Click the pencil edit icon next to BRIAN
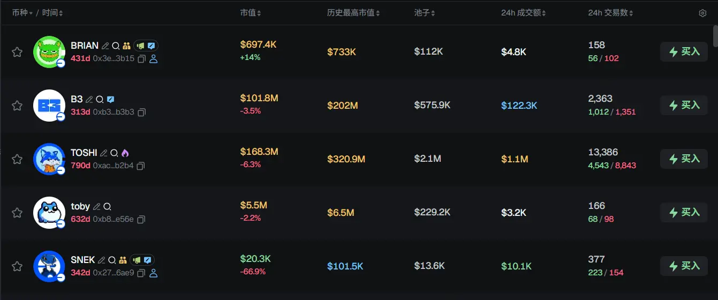Image resolution: width=718 pixels, height=300 pixels. click(x=105, y=46)
